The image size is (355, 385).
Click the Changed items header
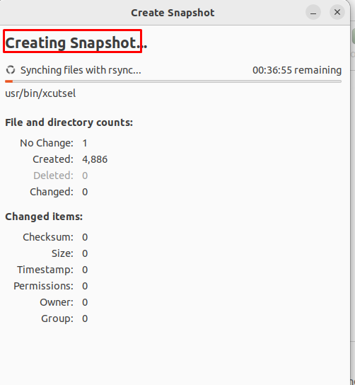[44, 217]
